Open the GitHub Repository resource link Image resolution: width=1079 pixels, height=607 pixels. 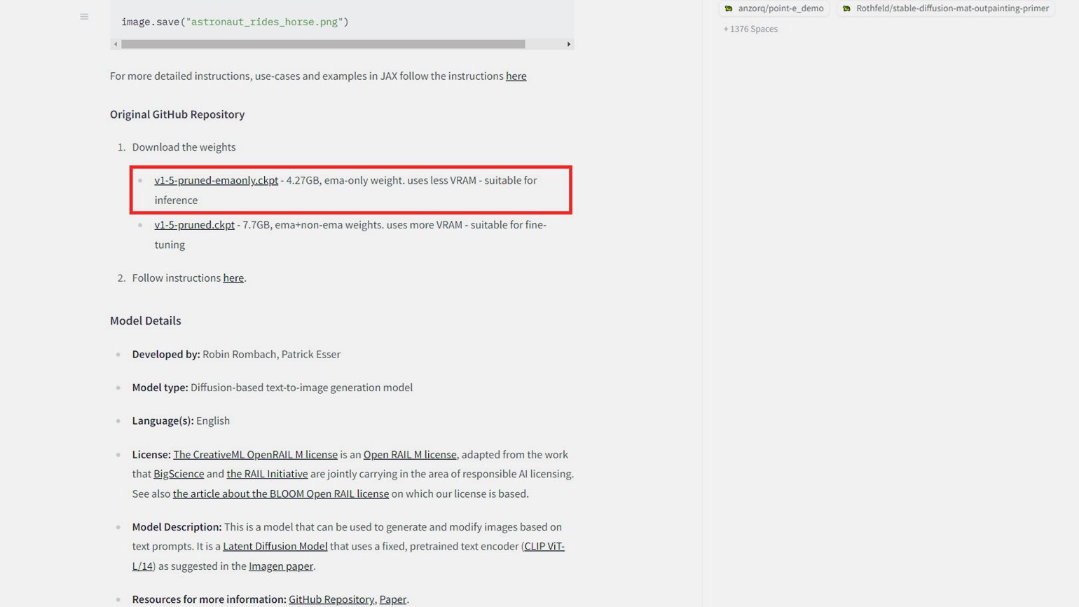click(x=331, y=600)
